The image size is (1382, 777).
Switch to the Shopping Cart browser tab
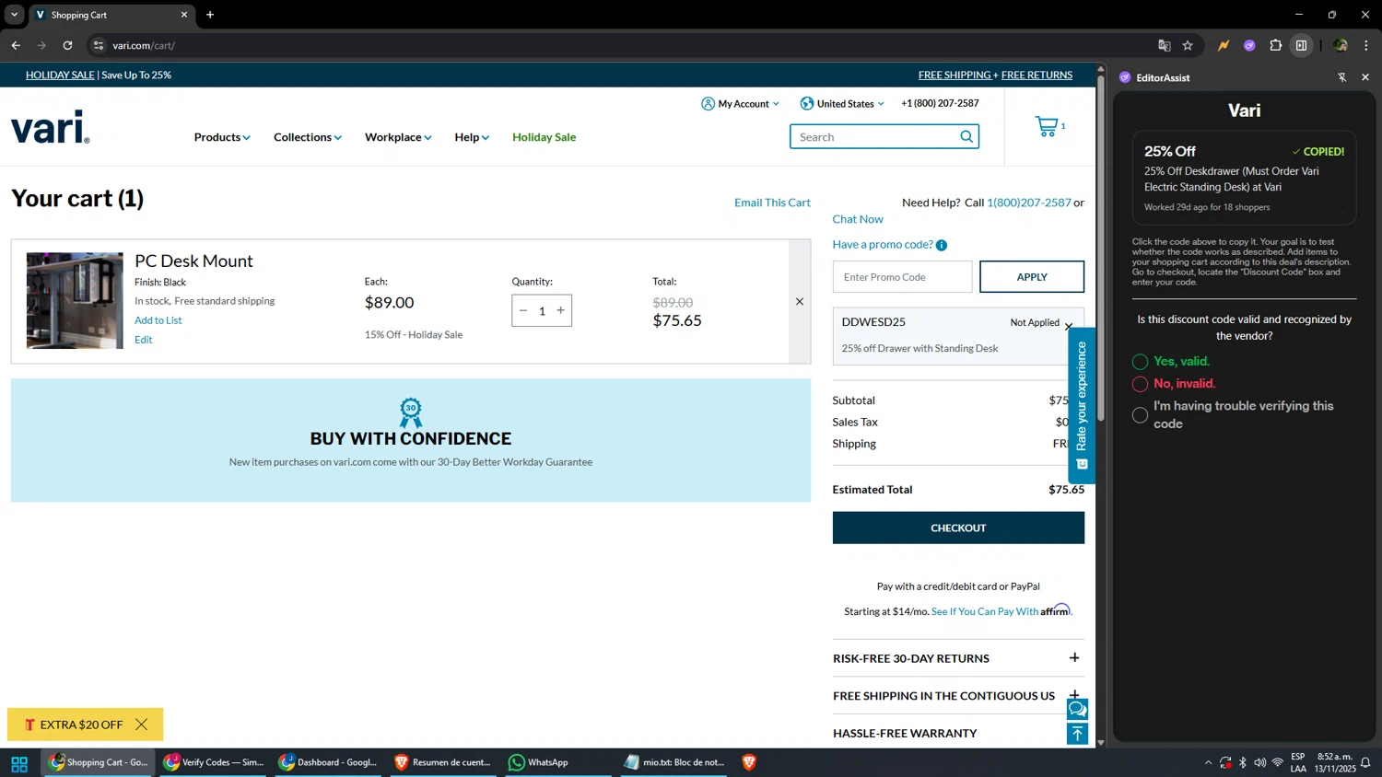click(x=111, y=15)
